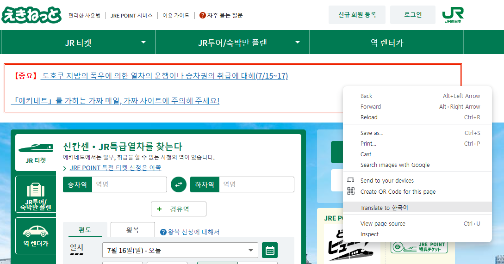Image resolution: width=504 pixels, height=264 pixels.
Task: Choose View page source
Action: [417, 223]
